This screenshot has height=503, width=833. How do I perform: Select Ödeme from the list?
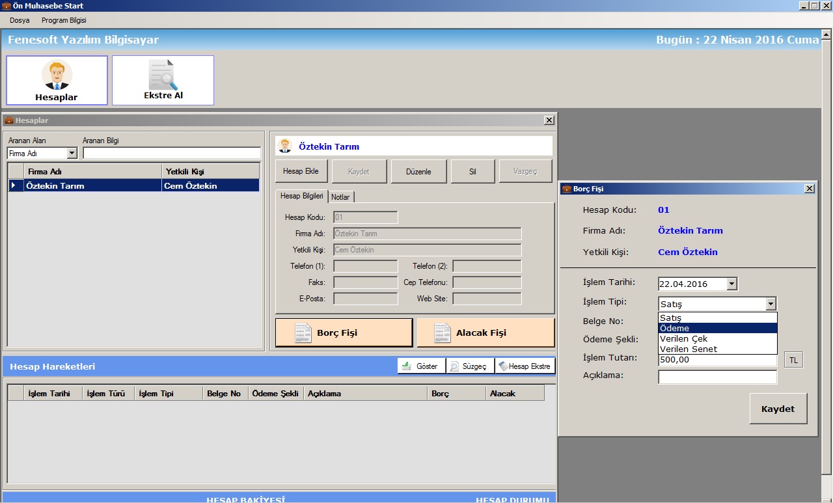717,328
